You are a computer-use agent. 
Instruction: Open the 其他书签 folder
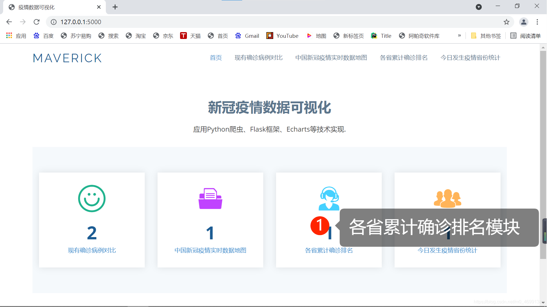(486, 36)
